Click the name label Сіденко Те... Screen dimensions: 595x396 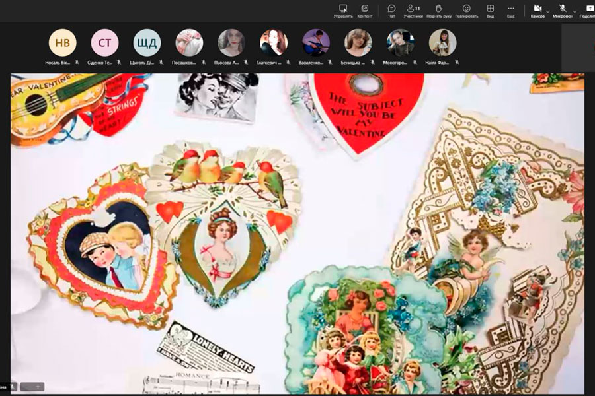[100, 63]
